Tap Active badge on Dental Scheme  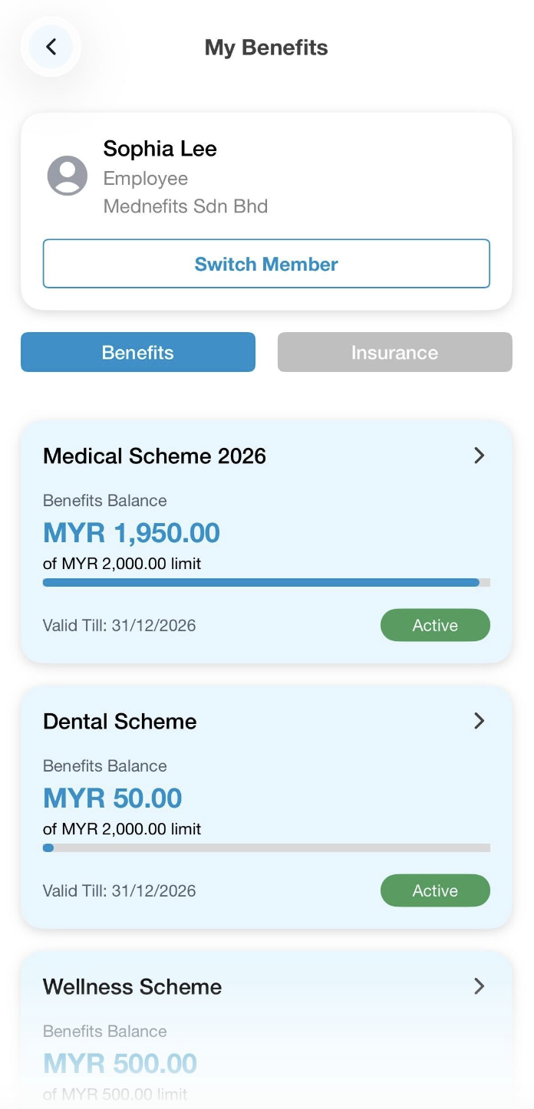435,890
